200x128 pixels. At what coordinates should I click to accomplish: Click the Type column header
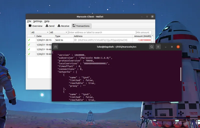click(x=63, y=36)
